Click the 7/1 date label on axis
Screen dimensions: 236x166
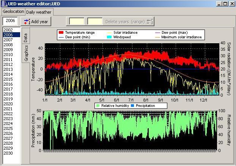click(x=131, y=100)
